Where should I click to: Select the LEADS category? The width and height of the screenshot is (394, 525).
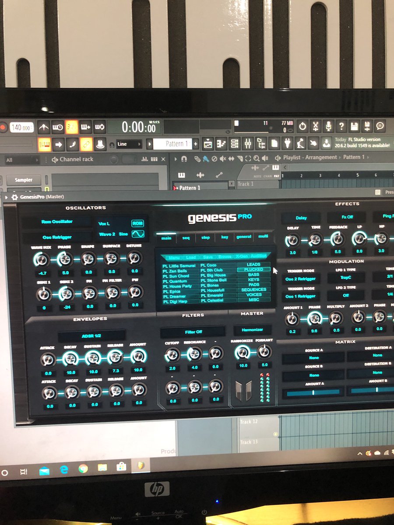click(253, 264)
